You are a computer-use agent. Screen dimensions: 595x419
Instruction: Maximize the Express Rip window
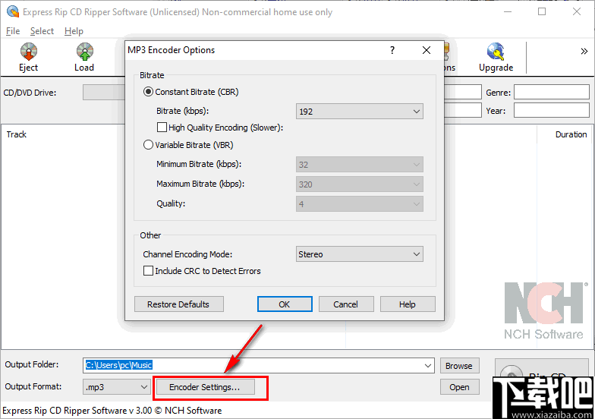tap(542, 12)
